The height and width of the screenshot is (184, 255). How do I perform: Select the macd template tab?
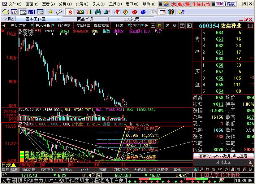84,170
